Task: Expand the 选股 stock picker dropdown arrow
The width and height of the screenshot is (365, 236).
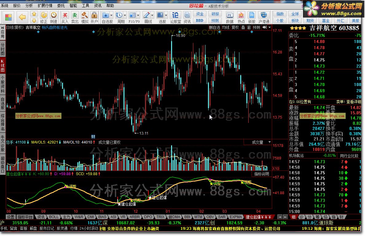Action: [x=166, y=15]
